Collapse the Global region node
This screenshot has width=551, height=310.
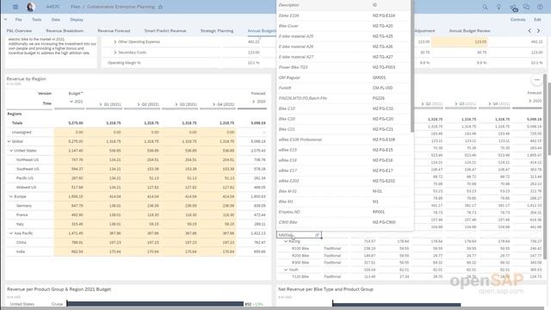click(x=9, y=141)
